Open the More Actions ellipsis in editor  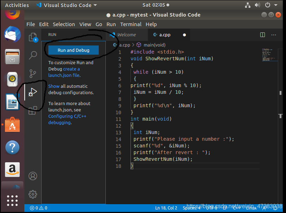coord(274,35)
